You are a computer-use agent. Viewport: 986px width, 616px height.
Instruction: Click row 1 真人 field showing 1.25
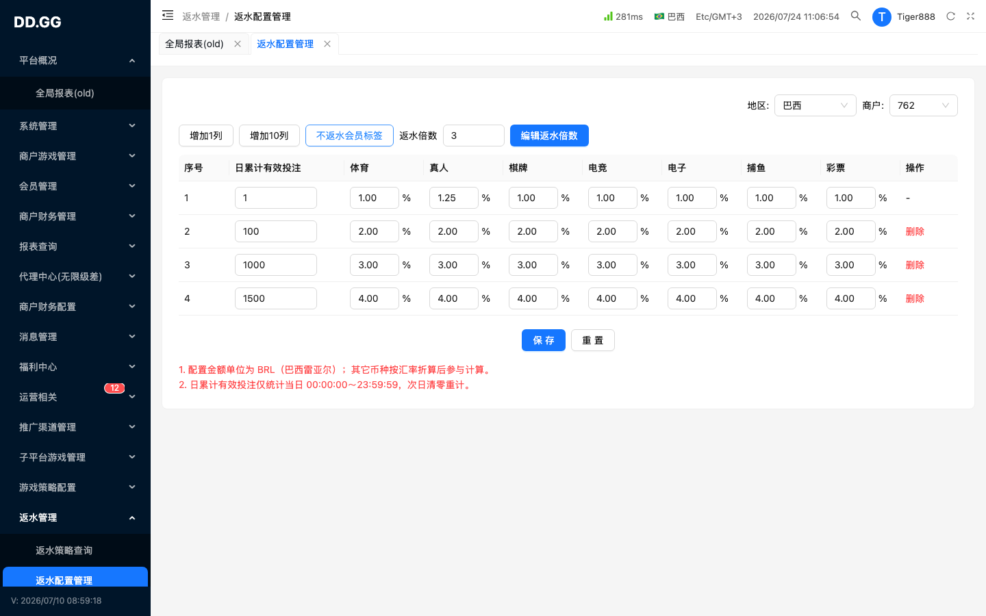454,198
